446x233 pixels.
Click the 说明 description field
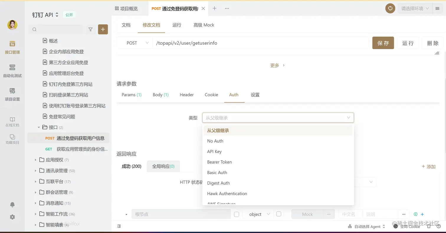(381, 214)
